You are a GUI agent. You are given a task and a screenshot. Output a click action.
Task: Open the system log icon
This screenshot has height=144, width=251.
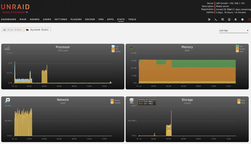pyautogui.click(x=236, y=19)
